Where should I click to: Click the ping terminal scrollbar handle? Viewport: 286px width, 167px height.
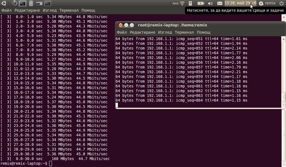[x=283, y=97]
